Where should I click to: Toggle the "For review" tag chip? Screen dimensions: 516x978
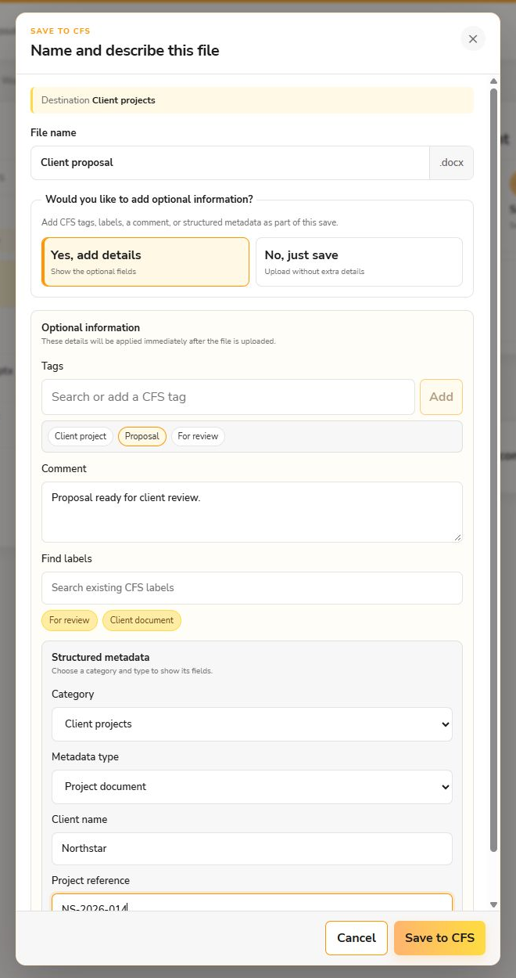[x=198, y=436]
